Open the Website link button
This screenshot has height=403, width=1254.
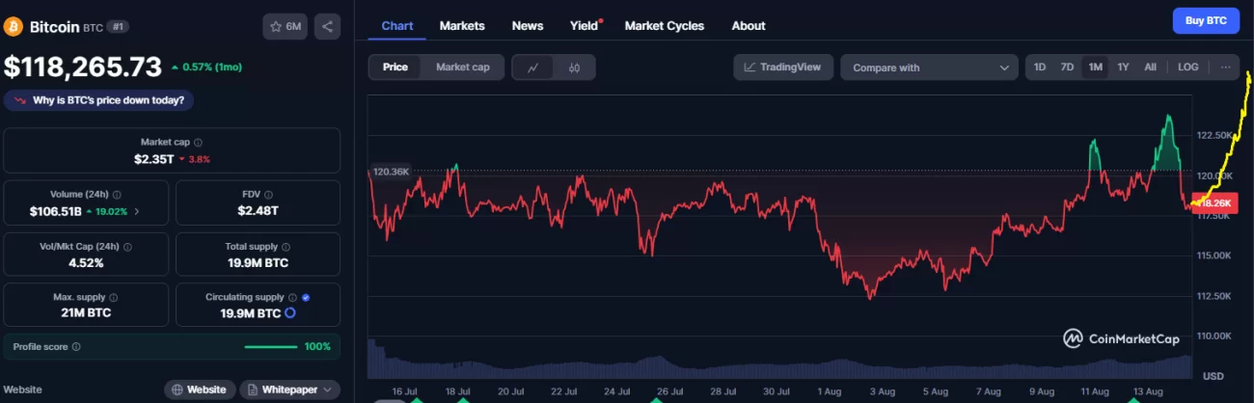200,390
